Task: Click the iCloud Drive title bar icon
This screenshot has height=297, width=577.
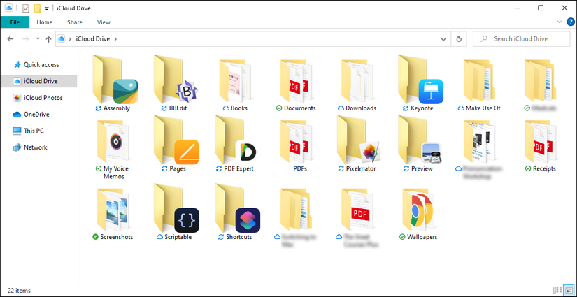Action: 8,8
